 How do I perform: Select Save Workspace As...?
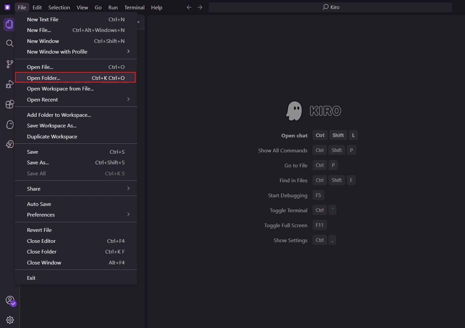76,125
